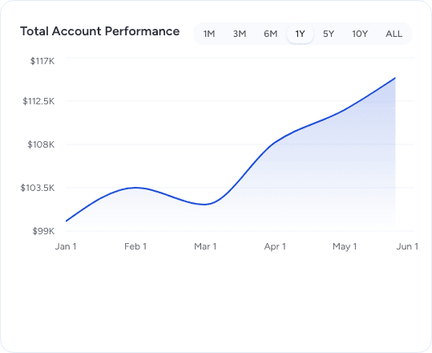Click the $103.5K axis label
This screenshot has height=353, width=432.
tap(38, 188)
